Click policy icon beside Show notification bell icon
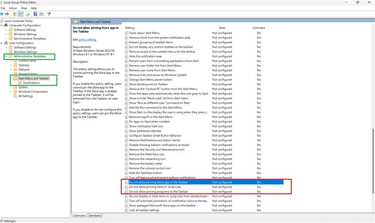The width and height of the screenshot is (375, 223). coord(127,126)
